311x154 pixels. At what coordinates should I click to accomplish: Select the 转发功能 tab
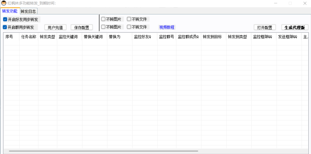pyautogui.click(x=10, y=11)
